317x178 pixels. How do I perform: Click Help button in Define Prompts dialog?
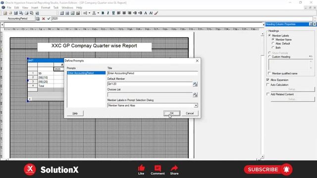point(75,113)
